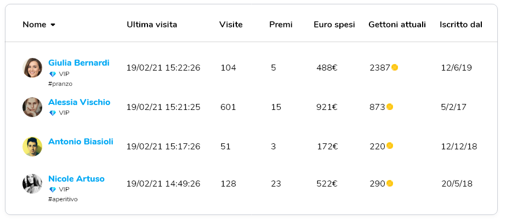Sort by Euro spesi column header

[x=334, y=25]
